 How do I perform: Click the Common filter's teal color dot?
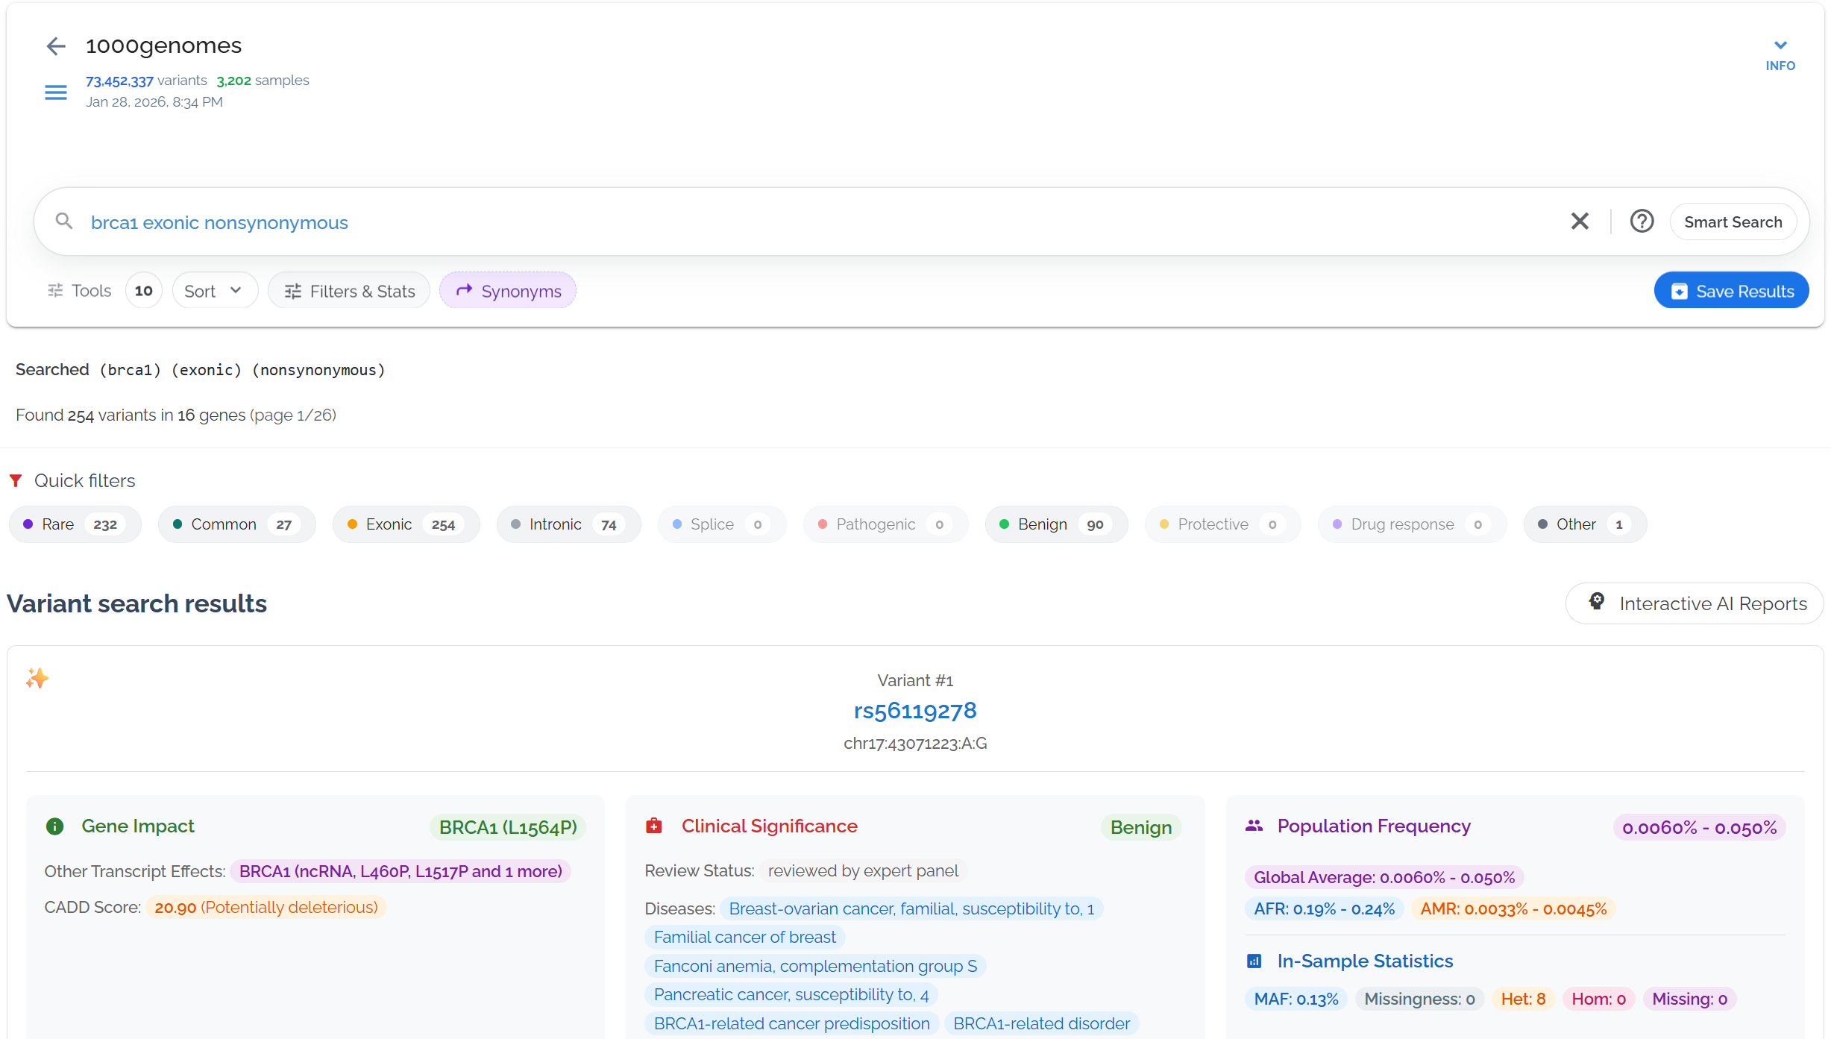tap(178, 524)
